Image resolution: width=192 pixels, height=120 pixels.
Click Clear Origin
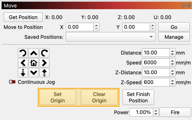coord(99,97)
